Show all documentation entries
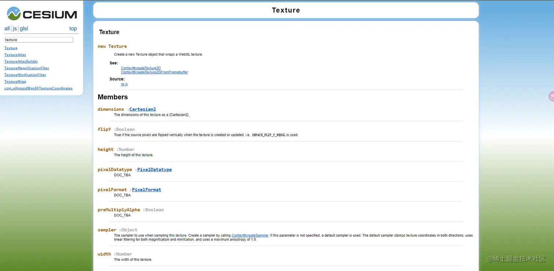554x271 pixels. pyautogui.click(x=7, y=28)
